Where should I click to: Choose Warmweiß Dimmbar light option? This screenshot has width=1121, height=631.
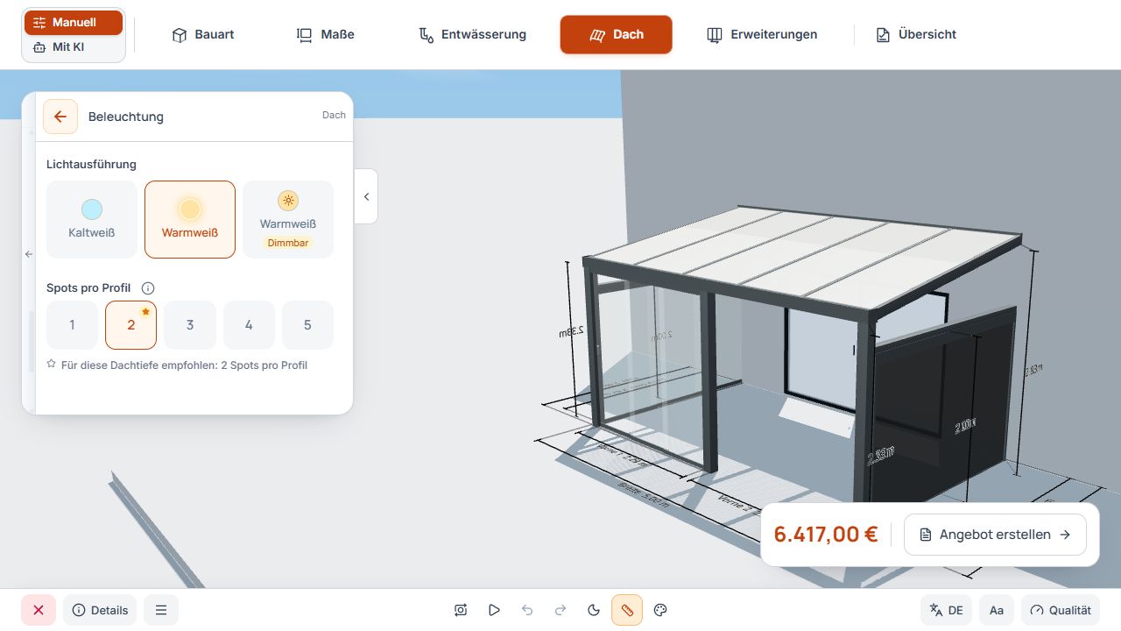click(x=288, y=219)
